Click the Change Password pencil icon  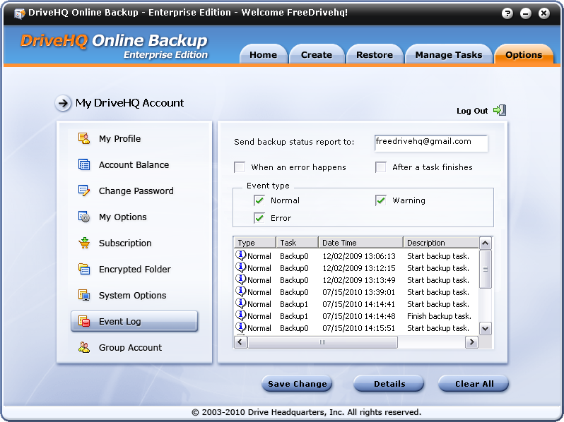coord(84,191)
